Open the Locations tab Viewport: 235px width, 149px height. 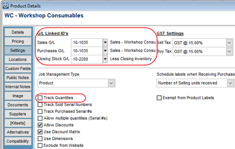18,59
